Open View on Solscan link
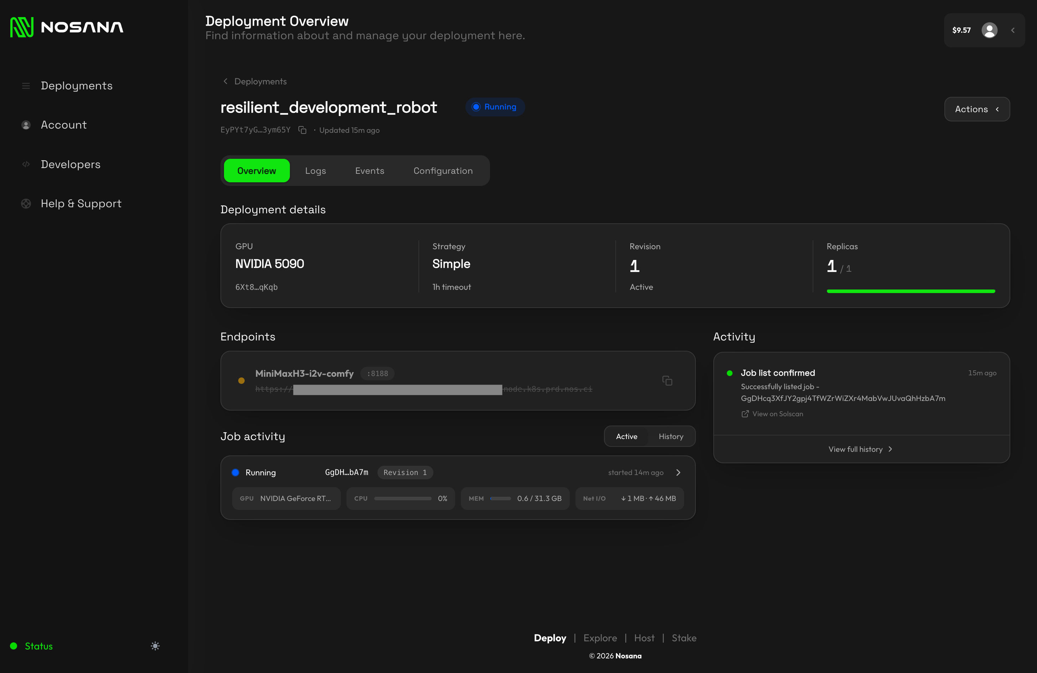Viewport: 1037px width, 673px height. pos(777,414)
